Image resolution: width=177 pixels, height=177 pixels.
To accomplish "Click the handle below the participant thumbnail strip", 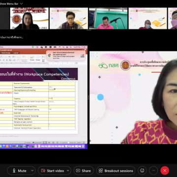I will pyautogui.click(x=88, y=30).
